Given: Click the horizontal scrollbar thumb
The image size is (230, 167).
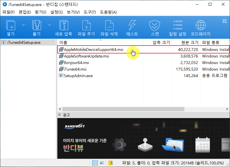Looking at the screenshot, I should pyautogui.click(x=123, y=109).
